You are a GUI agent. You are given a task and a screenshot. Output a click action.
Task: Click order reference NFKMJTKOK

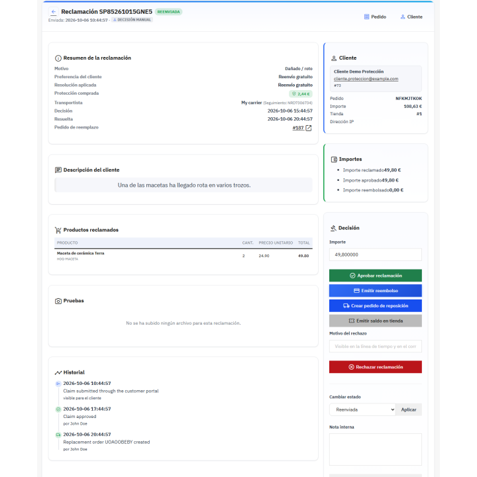point(409,99)
